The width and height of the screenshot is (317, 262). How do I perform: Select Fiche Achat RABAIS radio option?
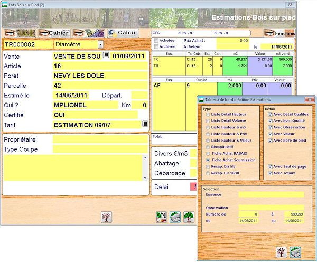208,153
